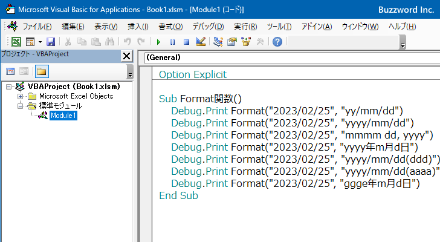The width and height of the screenshot is (440, 242).
Task: Click the line with "yy/mm/dd" format
Action: [x=287, y=111]
